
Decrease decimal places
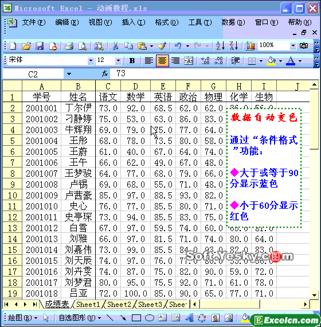(x=218, y=61)
